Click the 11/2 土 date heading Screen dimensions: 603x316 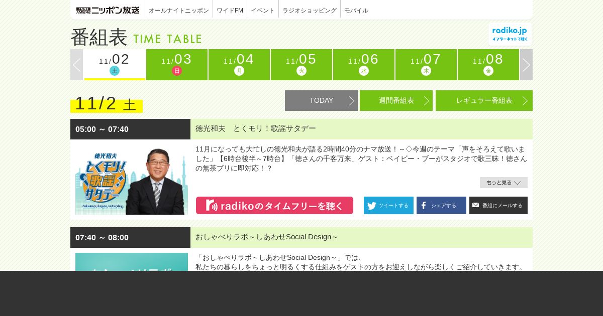click(106, 103)
